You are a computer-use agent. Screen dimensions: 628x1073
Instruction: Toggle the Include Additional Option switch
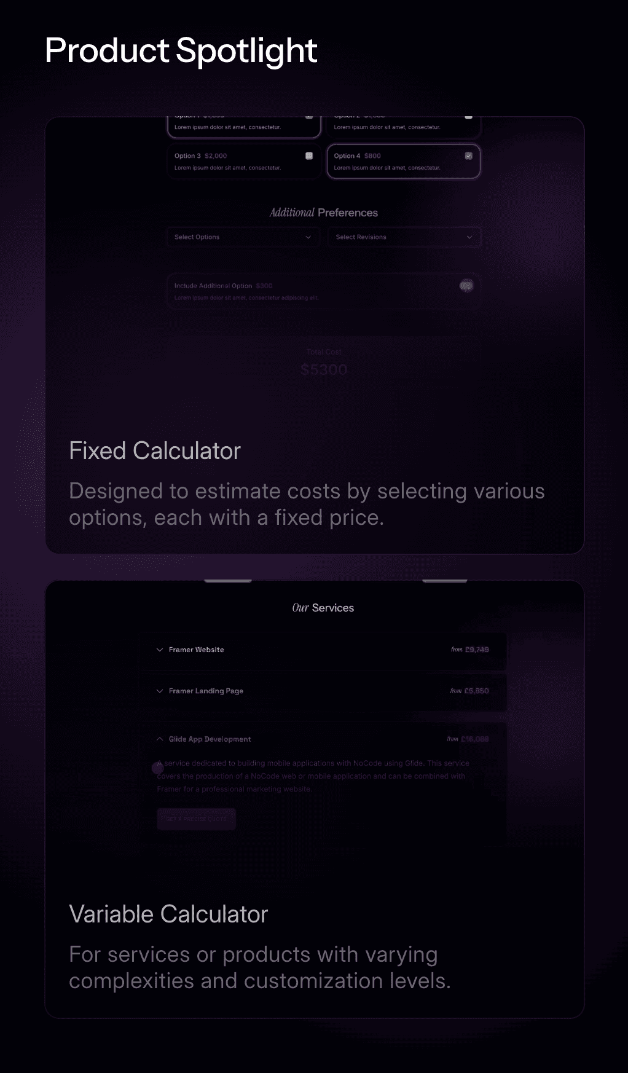(466, 285)
